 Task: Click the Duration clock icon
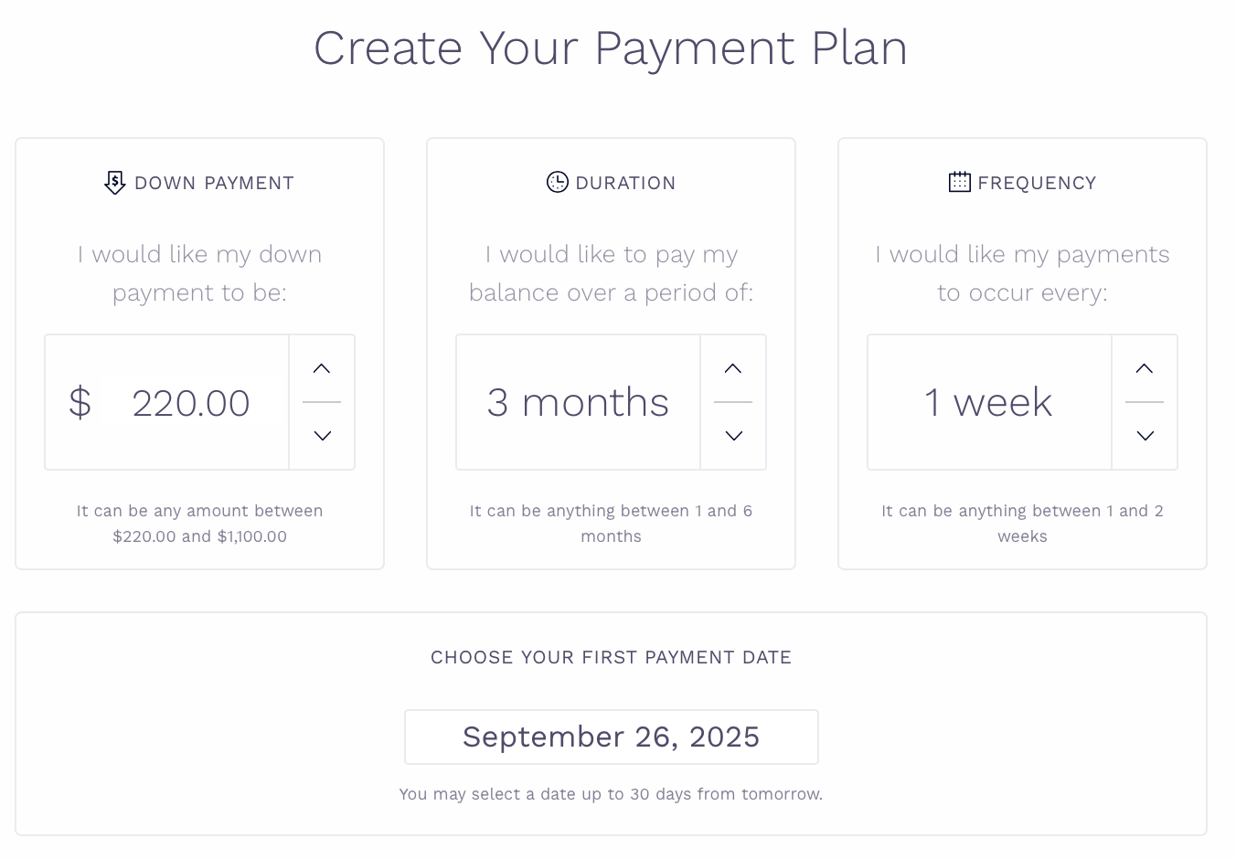click(x=557, y=182)
